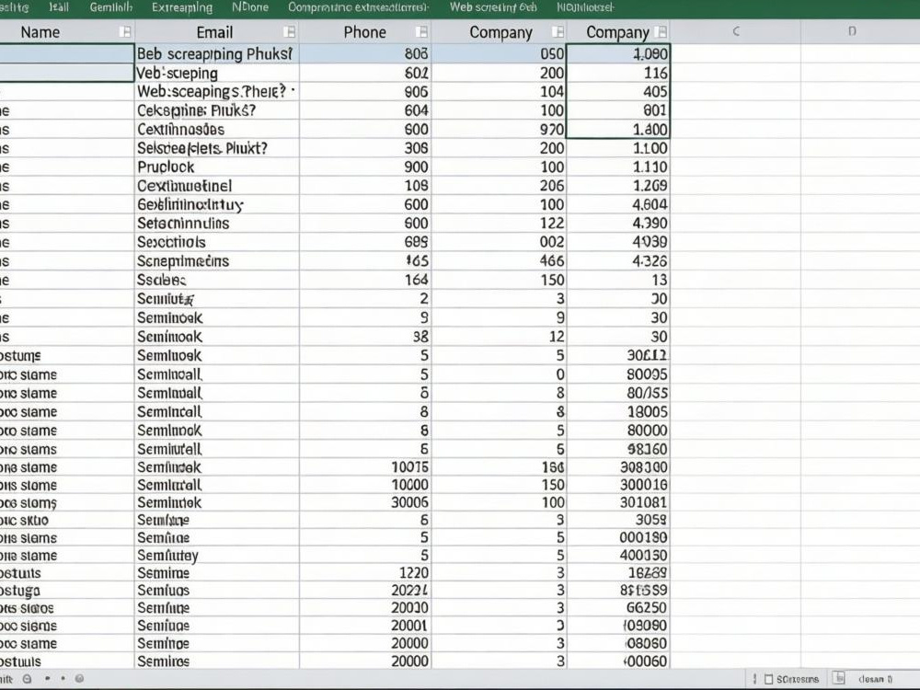This screenshot has height=690, width=920.
Task: Select the Phone column header
Action: click(x=365, y=31)
